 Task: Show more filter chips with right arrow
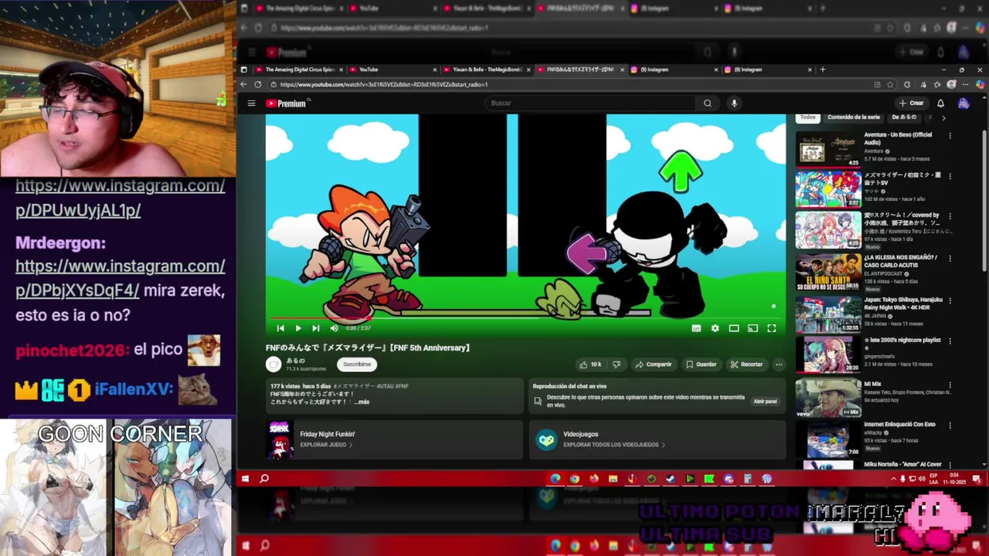point(943,117)
